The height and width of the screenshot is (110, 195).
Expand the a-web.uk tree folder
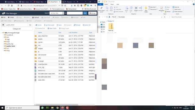point(4,35)
